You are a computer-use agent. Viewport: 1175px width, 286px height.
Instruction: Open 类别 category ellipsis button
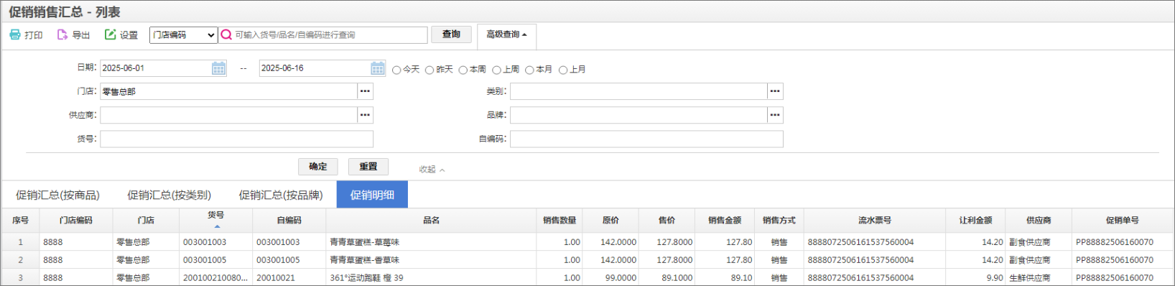click(x=775, y=91)
